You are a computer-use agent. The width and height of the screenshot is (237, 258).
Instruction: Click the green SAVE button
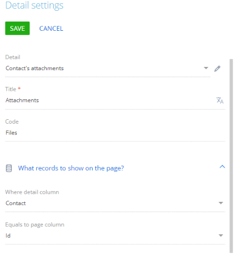(17, 28)
